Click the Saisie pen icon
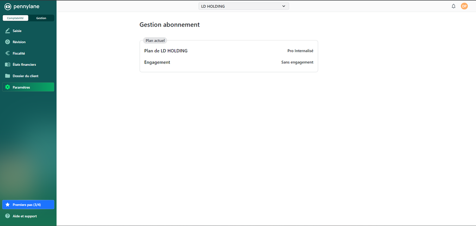 [8, 31]
